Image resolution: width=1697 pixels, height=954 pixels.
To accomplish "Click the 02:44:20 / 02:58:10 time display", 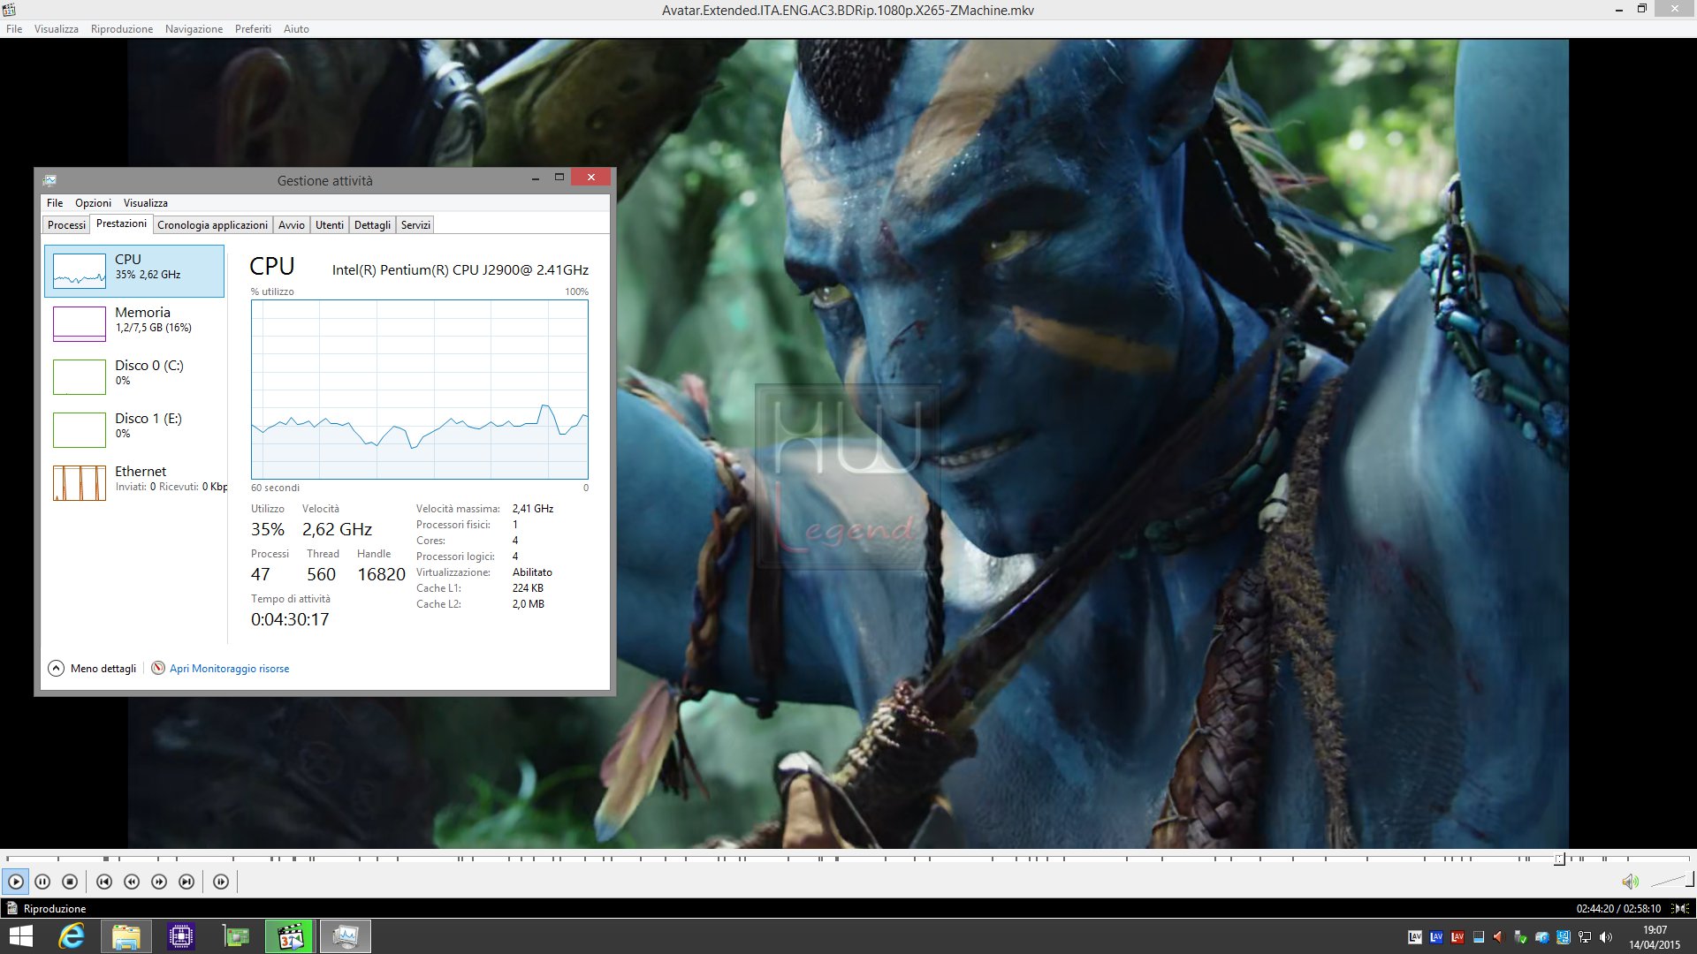I will (1618, 909).
